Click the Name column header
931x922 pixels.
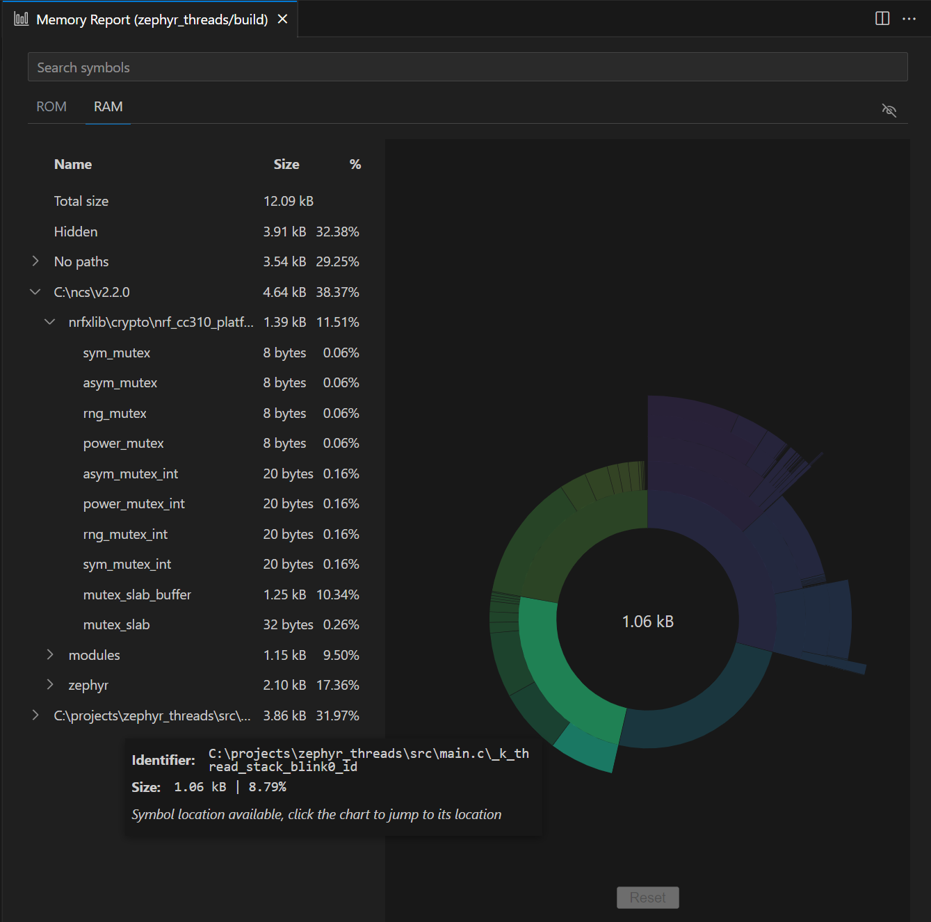(x=73, y=164)
